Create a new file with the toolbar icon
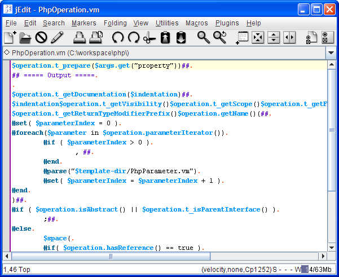The height and width of the screenshot is (277, 339). [x=10, y=37]
